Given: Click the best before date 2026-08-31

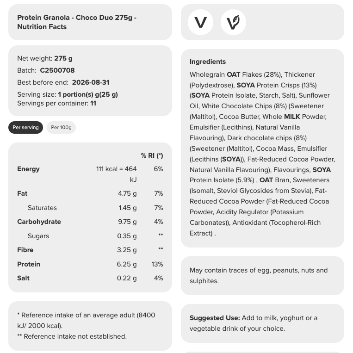Looking at the screenshot, I should point(91,82).
